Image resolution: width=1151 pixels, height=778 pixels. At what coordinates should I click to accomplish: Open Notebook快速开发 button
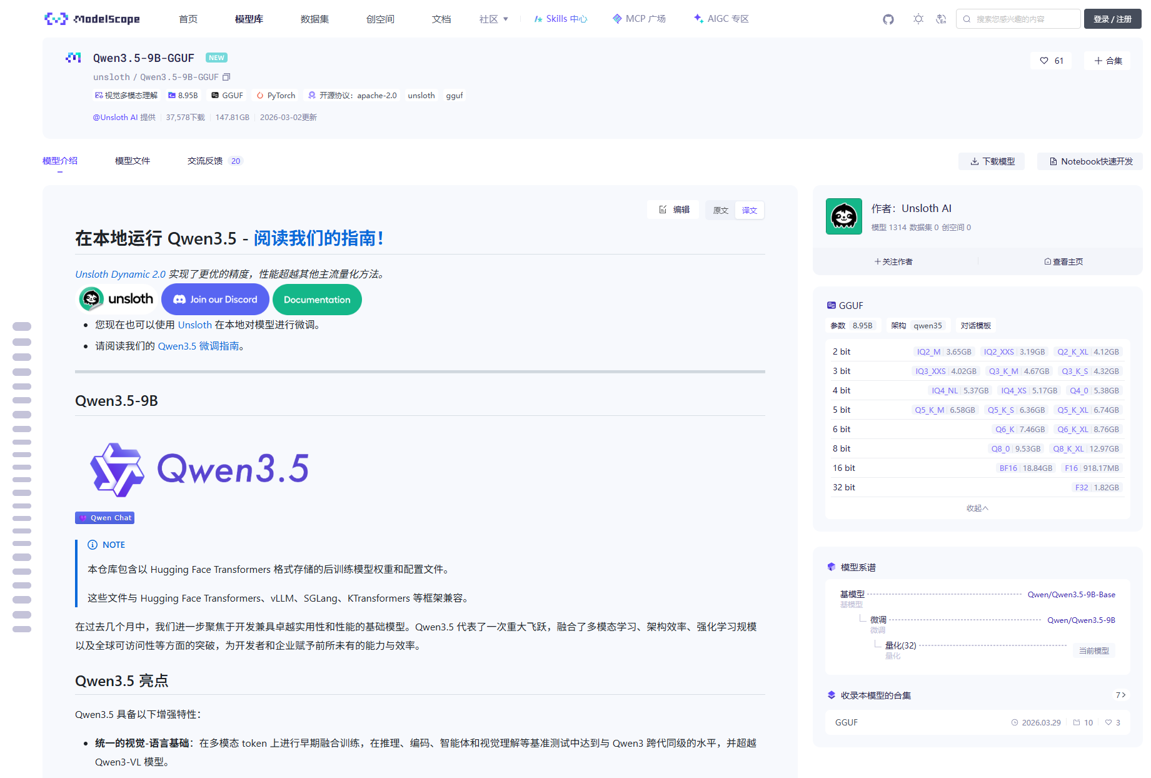point(1090,161)
